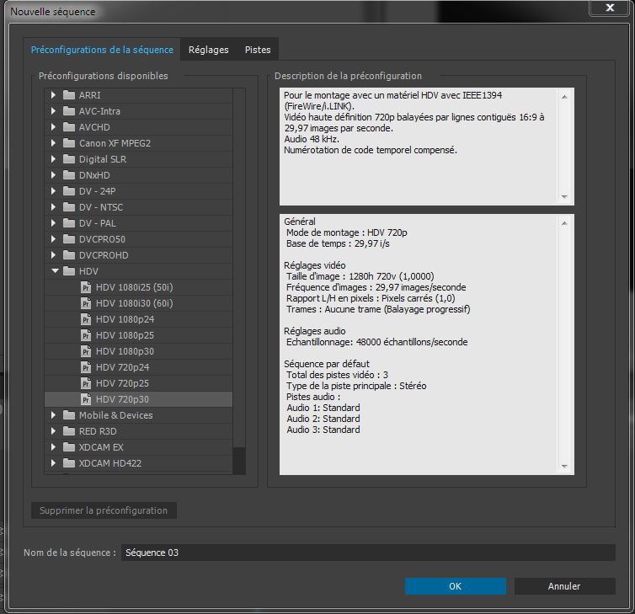635x614 pixels.
Task: Click the Annuler button
Action: pyautogui.click(x=564, y=586)
